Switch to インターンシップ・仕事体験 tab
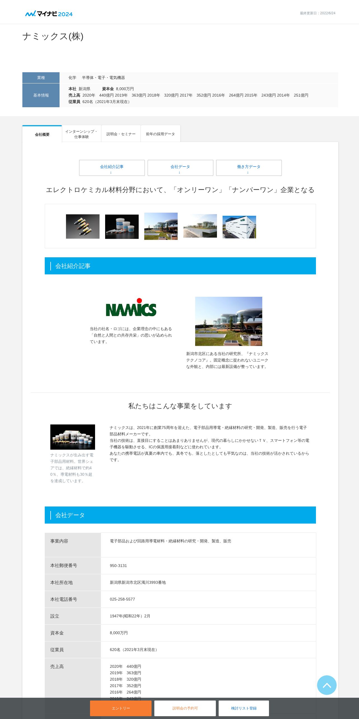The height and width of the screenshot is (719, 359). tap(82, 134)
